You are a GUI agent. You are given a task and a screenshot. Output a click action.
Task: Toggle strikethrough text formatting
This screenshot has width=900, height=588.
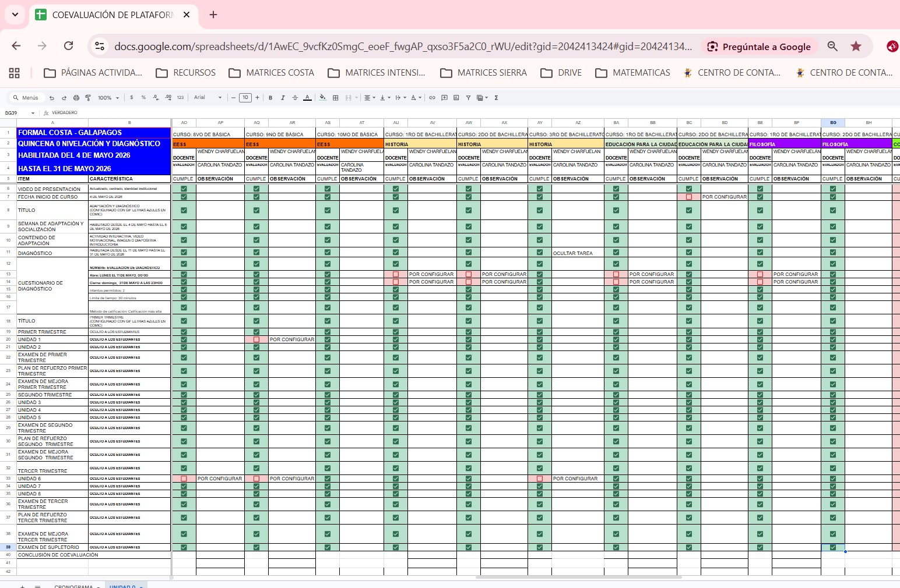(x=295, y=98)
